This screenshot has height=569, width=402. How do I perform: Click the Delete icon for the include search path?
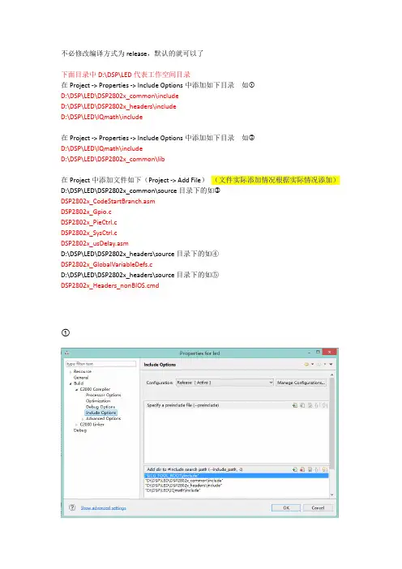click(302, 469)
